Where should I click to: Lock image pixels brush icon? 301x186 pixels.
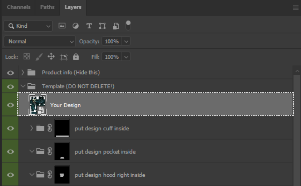(39, 57)
